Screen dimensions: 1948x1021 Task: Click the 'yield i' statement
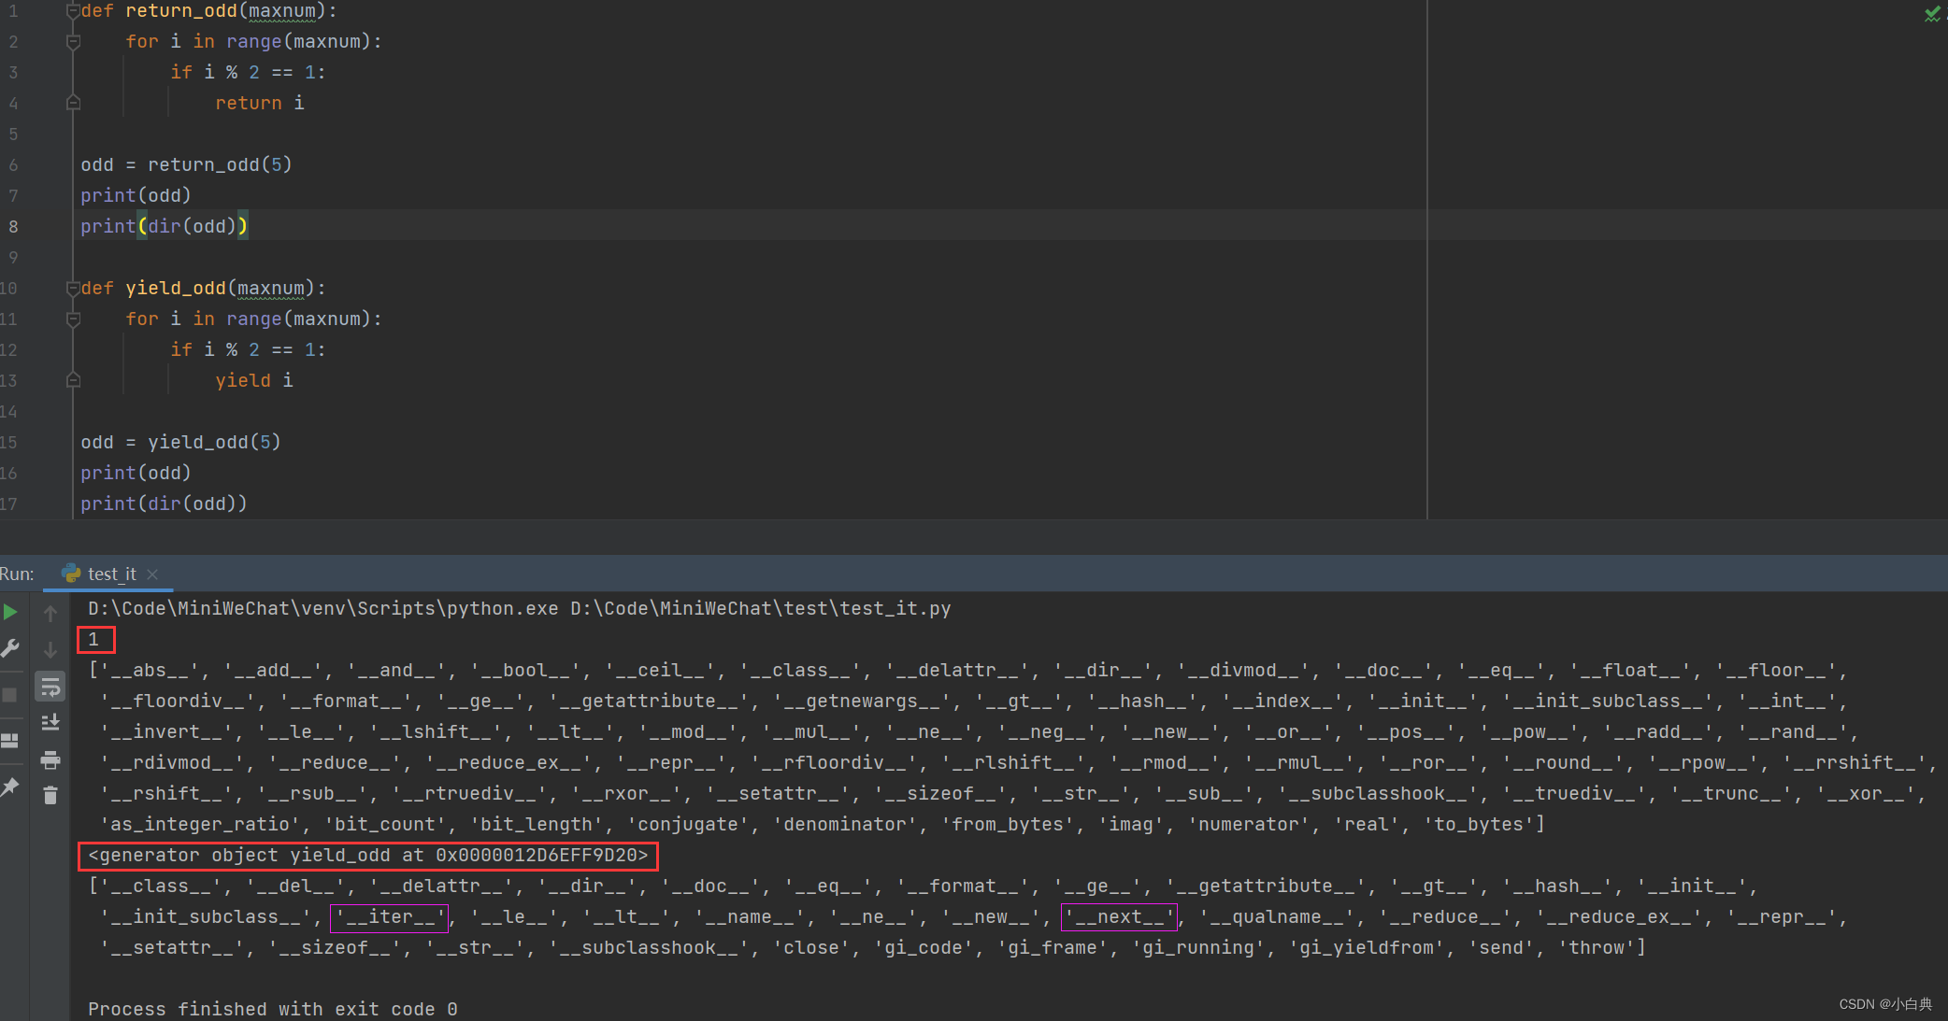coord(254,380)
